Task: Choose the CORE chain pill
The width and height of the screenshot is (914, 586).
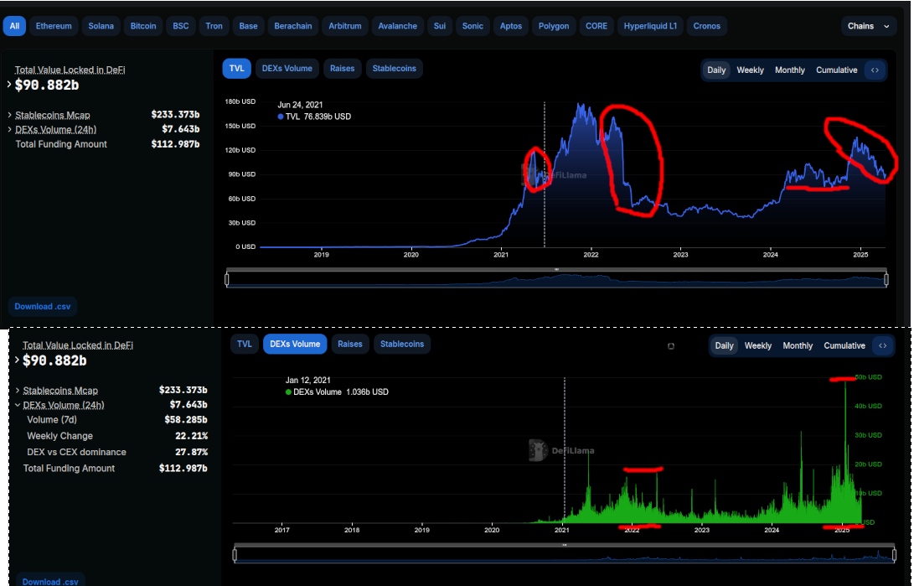Action: click(x=596, y=26)
